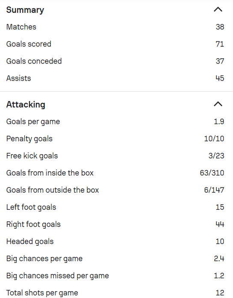Click the 63/310 inside box value
The height and width of the screenshot is (298, 233).
click(212, 173)
